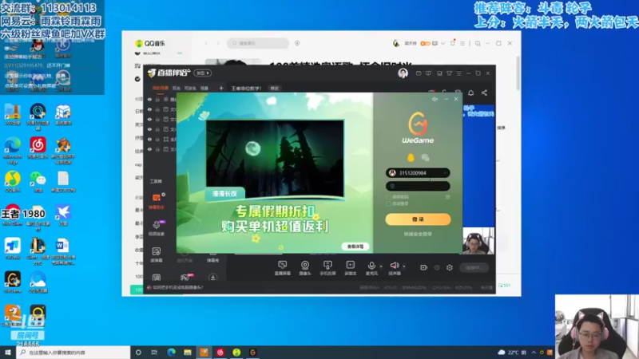The width and height of the screenshot is (639, 359).
Task: Open NetEase Cloud Music from the taskbar
Action: (x=220, y=352)
